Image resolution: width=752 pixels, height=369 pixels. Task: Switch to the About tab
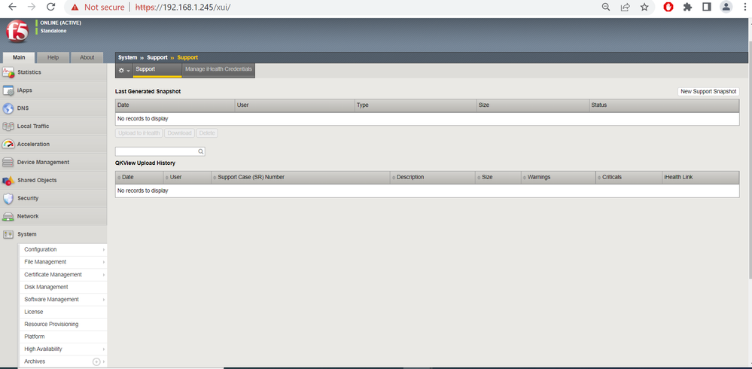[x=87, y=57]
